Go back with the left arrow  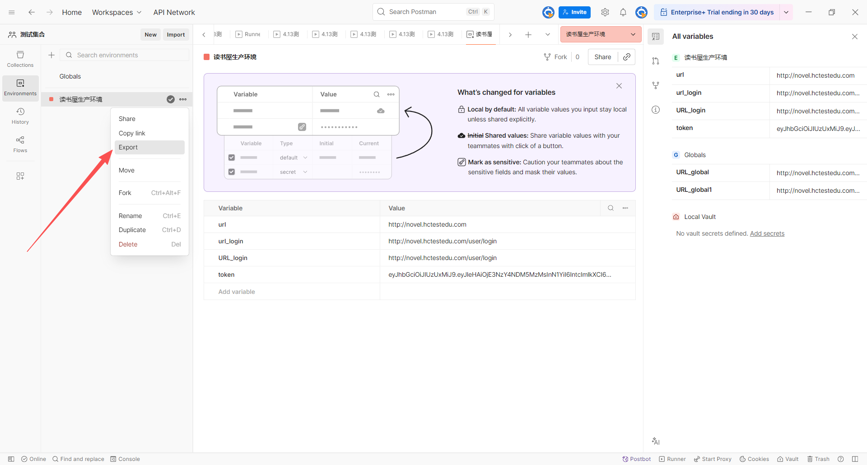click(32, 12)
